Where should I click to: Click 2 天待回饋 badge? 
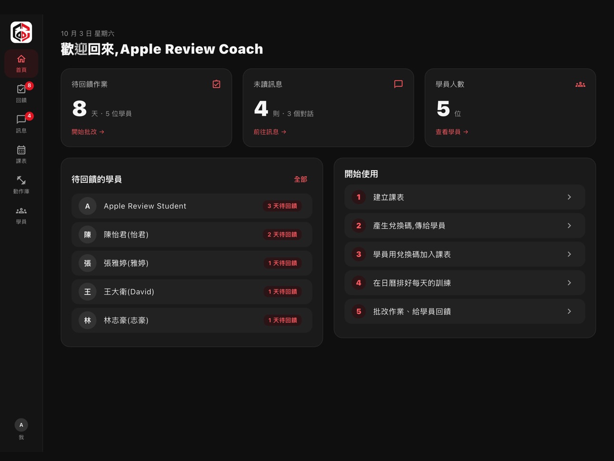coord(282,235)
